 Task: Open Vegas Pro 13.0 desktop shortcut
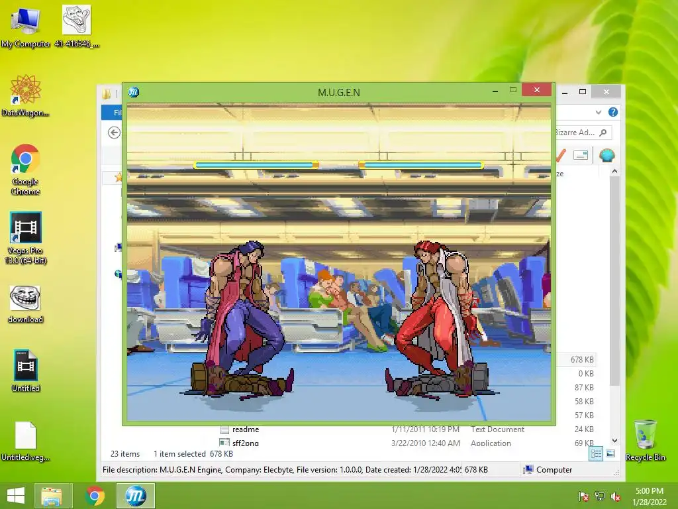[x=25, y=238]
